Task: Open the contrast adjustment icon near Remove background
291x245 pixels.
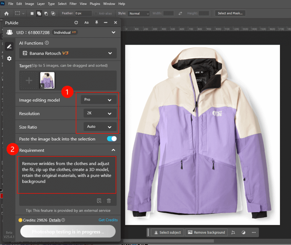Action: point(243,232)
